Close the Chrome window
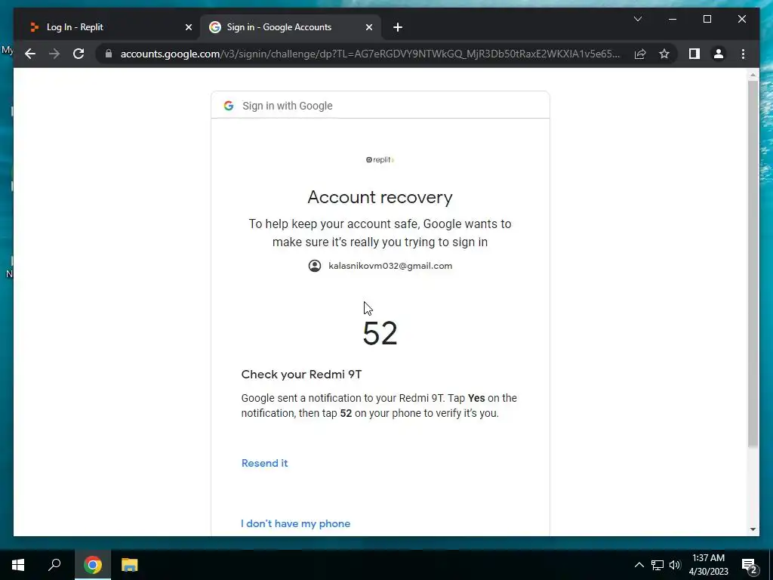Screen dimensions: 773x580 [741, 19]
